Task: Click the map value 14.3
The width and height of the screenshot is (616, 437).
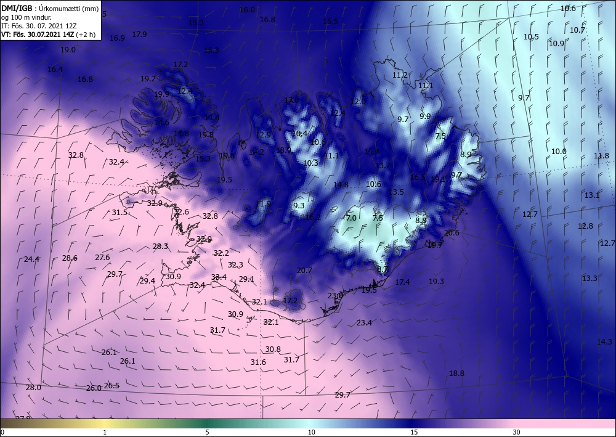Action: (x=604, y=342)
